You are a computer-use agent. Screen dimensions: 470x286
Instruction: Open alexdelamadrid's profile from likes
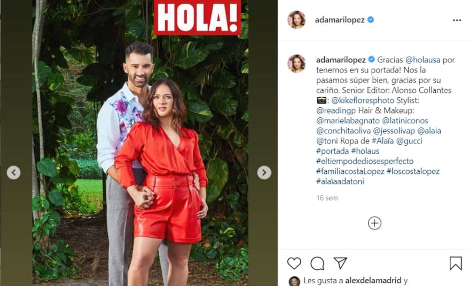373,281
